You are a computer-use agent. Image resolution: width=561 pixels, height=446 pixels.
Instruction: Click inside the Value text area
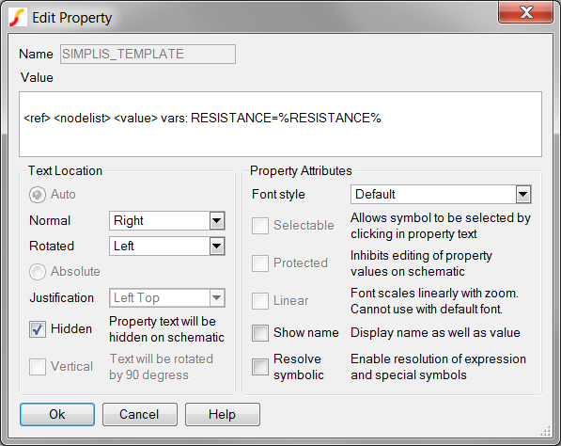coord(280,124)
